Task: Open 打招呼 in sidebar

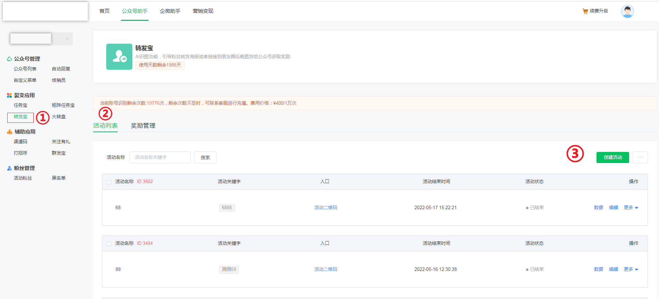Action: (x=20, y=153)
